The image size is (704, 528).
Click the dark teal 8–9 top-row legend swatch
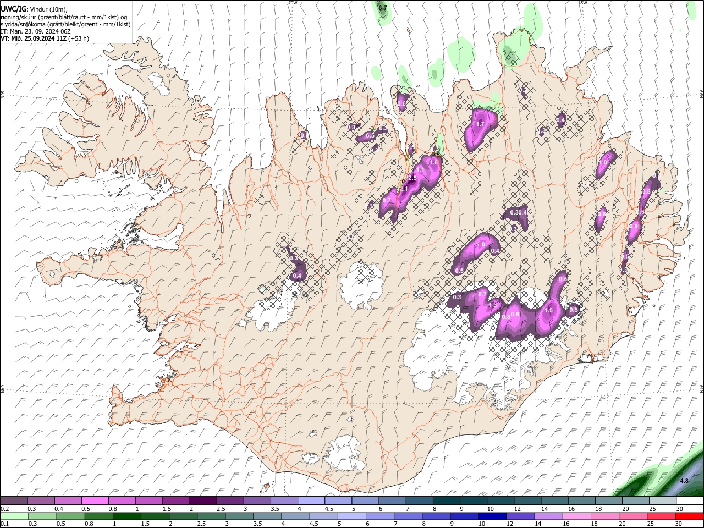pyautogui.click(x=446, y=501)
